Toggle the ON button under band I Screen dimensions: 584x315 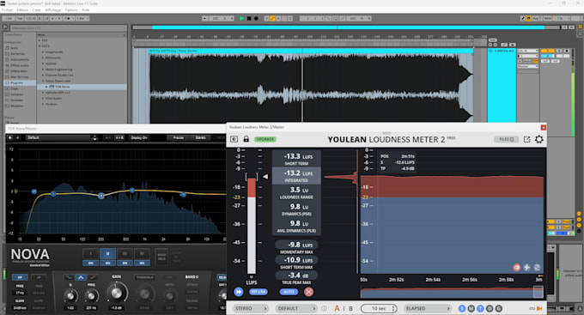[x=90, y=263]
